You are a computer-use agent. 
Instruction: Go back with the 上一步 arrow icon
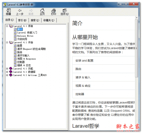(x=20, y=10)
